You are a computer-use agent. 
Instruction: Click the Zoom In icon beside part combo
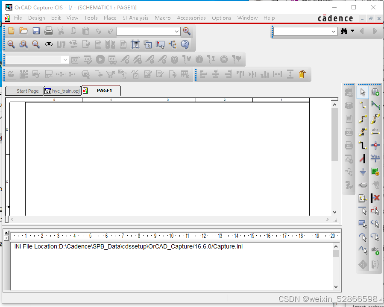tap(187, 31)
